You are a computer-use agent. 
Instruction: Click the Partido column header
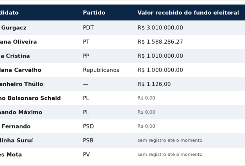[x=94, y=13]
